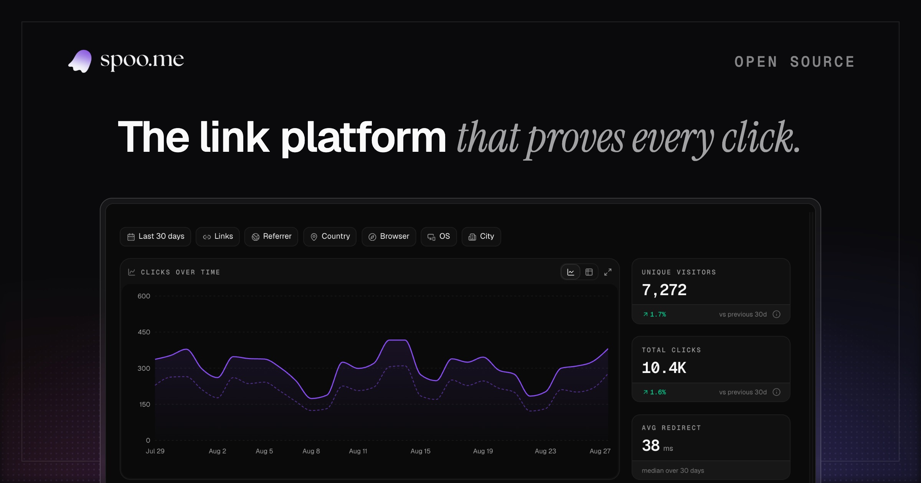Switch to line chart view icon

571,272
